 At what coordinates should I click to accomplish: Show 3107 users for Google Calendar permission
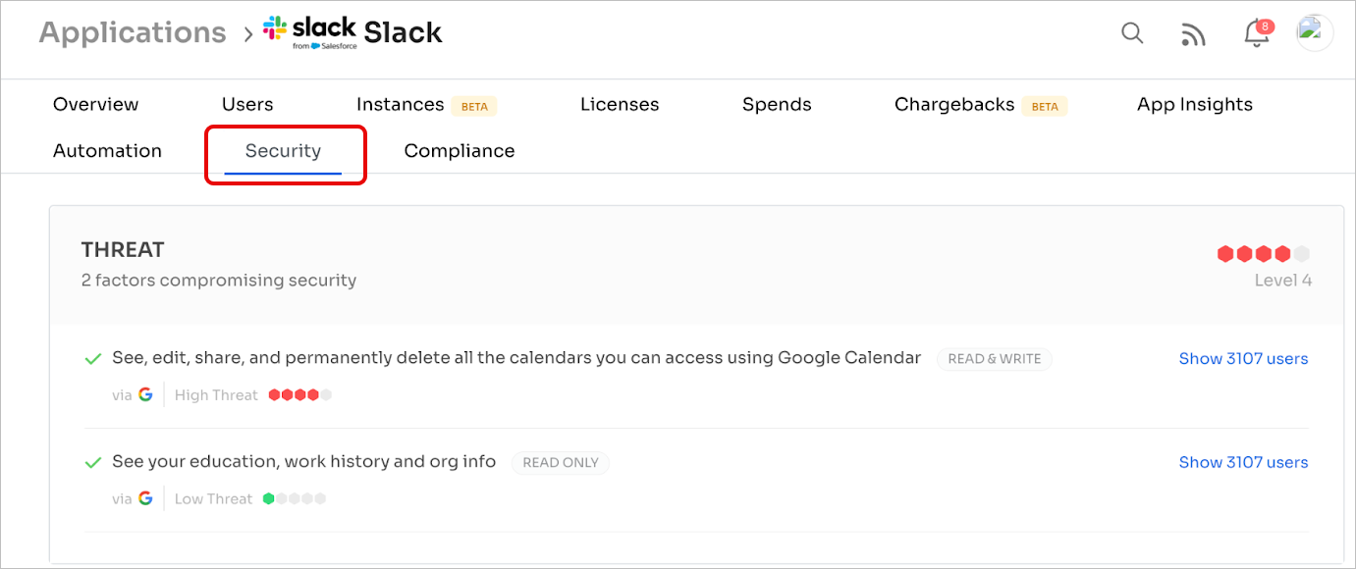pyautogui.click(x=1243, y=359)
